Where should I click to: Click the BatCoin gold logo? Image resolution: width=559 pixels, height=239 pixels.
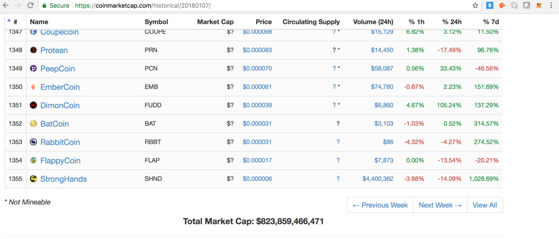[x=33, y=124]
